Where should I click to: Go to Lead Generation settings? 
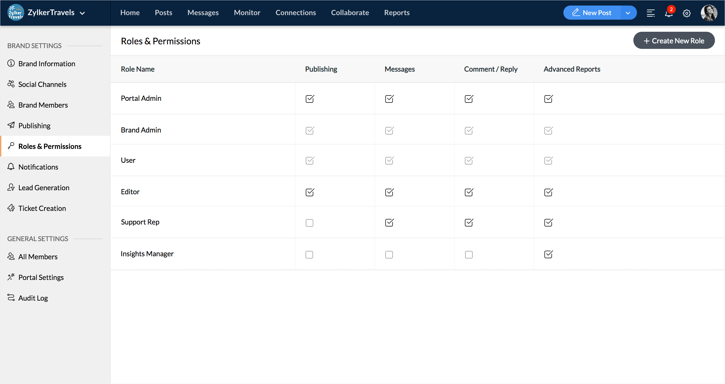[x=44, y=188]
